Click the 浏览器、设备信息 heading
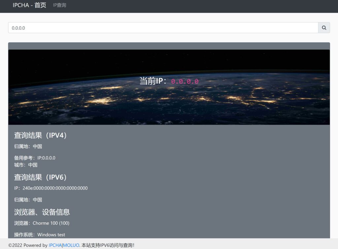 tap(42, 212)
